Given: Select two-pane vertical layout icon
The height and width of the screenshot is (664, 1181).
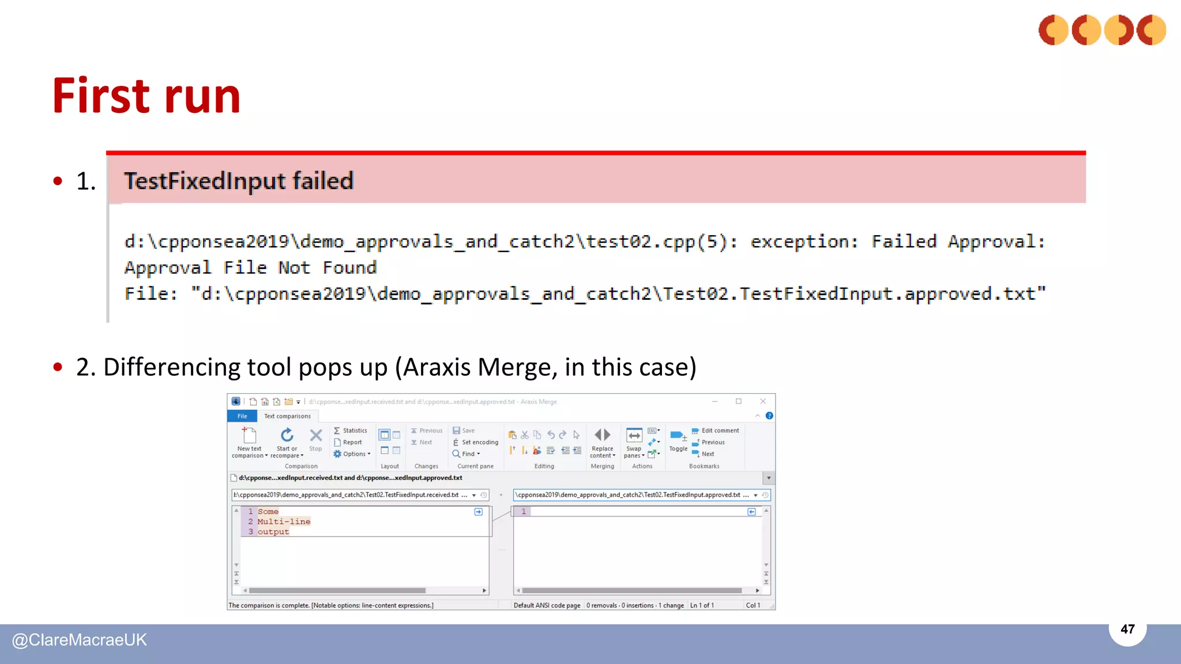Looking at the screenshot, I should (385, 435).
